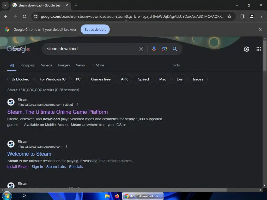Viewport: 267px width, 200px height.
Task: Open taskbar search magnifier
Action: point(23,196)
